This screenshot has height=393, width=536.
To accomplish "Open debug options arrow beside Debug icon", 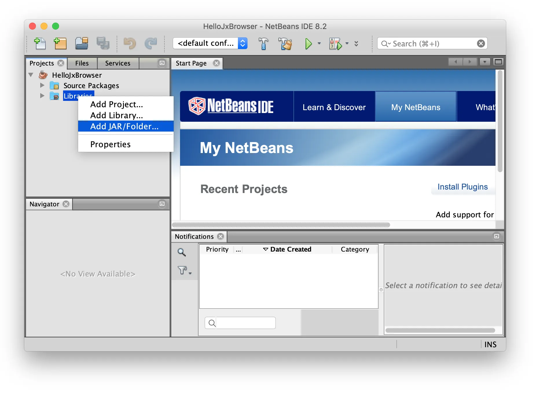I will coord(347,43).
